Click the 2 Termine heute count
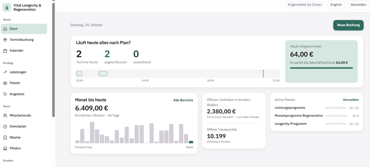Screen dimensions: 370x167 pos(79,54)
